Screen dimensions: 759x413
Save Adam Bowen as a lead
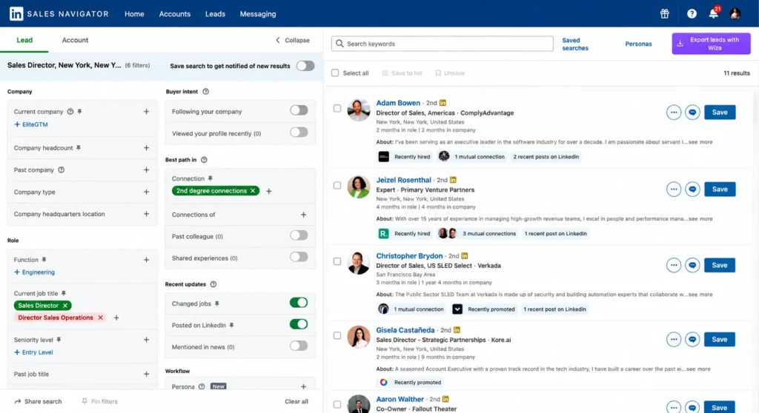pyautogui.click(x=720, y=113)
